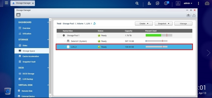Click the Name/Alias column header
The width and height of the screenshot is (212, 98).
(x=68, y=31)
